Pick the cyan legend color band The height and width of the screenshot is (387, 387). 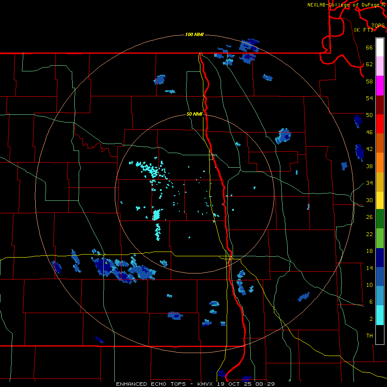pos(380,315)
